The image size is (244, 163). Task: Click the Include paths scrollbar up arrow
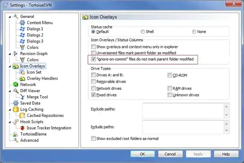point(226,124)
